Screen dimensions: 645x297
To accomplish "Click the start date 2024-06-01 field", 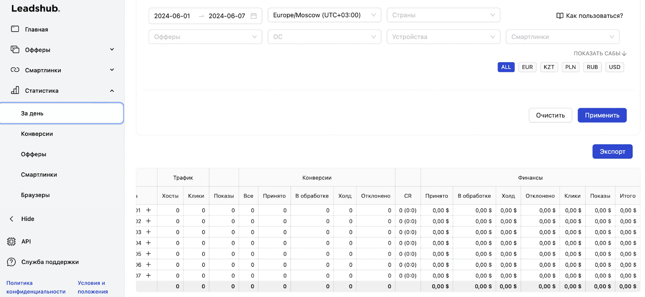I will 172,16.
